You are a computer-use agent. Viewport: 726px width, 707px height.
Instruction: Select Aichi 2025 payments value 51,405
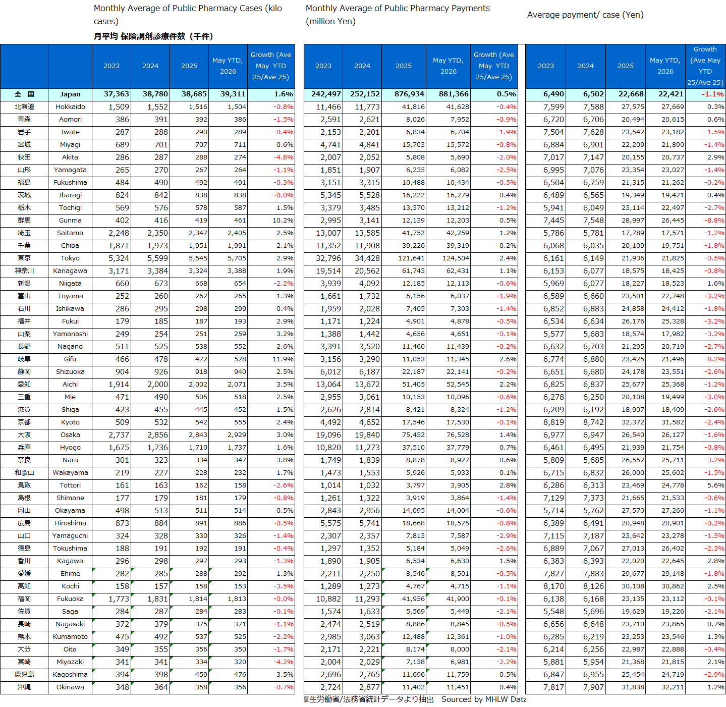(404, 384)
